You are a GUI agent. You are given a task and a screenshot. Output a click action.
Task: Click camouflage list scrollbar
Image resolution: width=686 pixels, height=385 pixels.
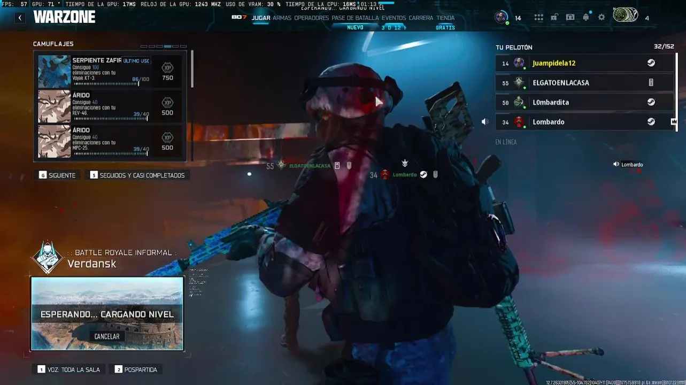(191, 70)
